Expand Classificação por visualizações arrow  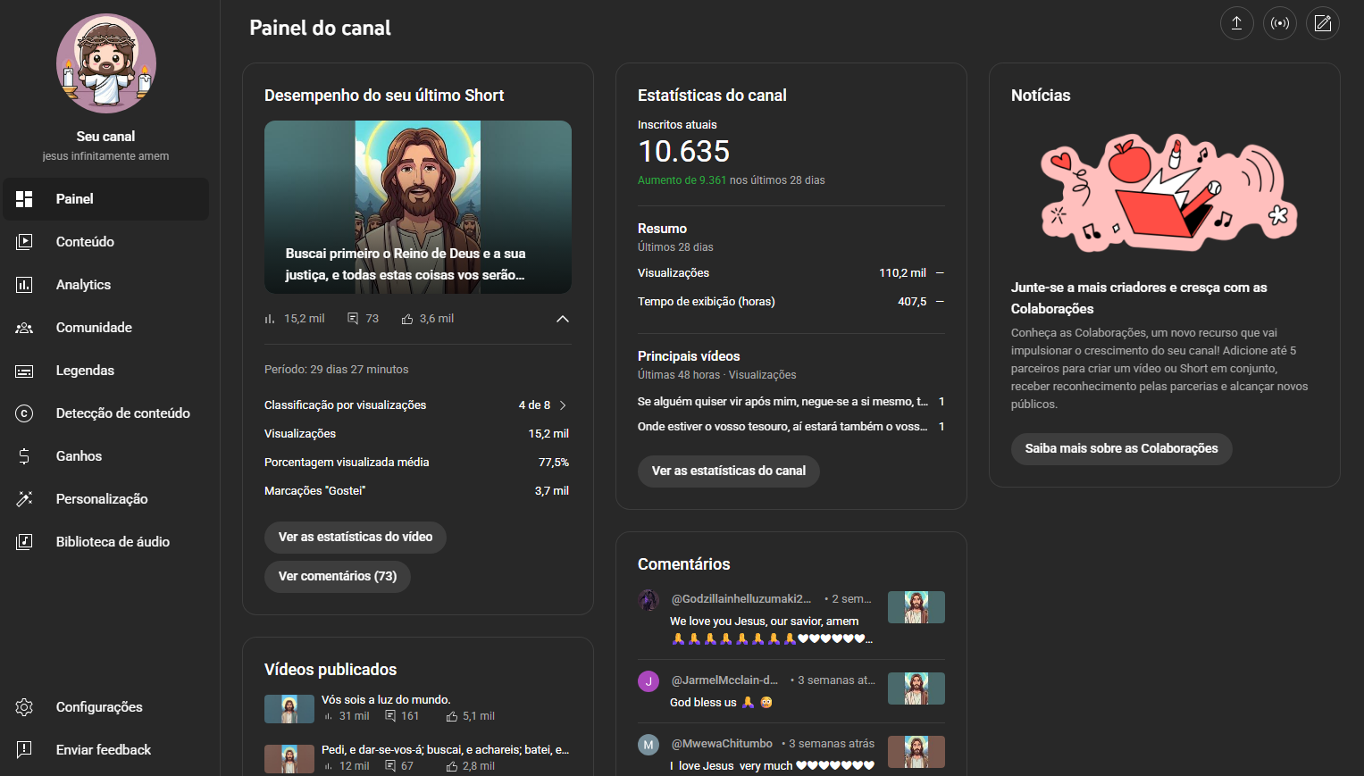[563, 405]
